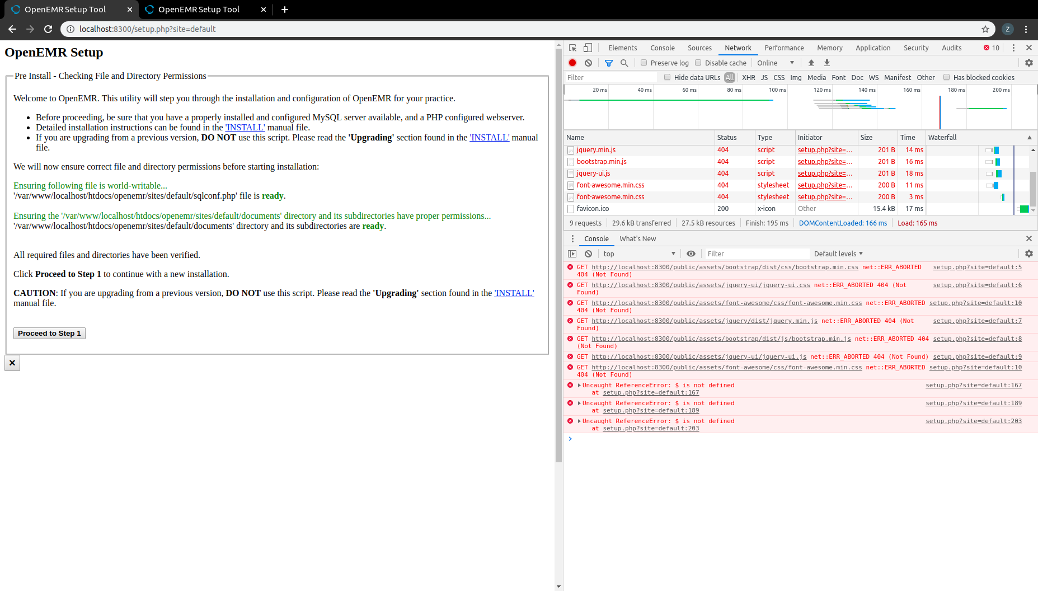Enable Disable cache checkbox
Viewport: 1038px width, 591px height.
tap(697, 63)
